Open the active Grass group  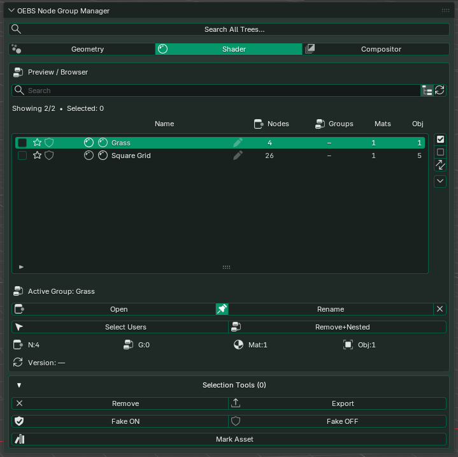[114, 309]
